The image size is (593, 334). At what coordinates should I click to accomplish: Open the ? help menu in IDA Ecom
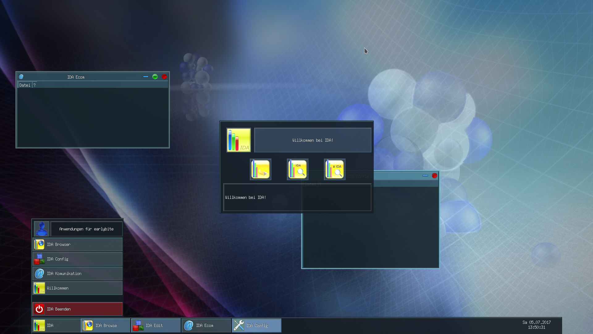[35, 85]
